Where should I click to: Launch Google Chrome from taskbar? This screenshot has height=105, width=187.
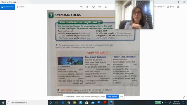coord(69,102)
